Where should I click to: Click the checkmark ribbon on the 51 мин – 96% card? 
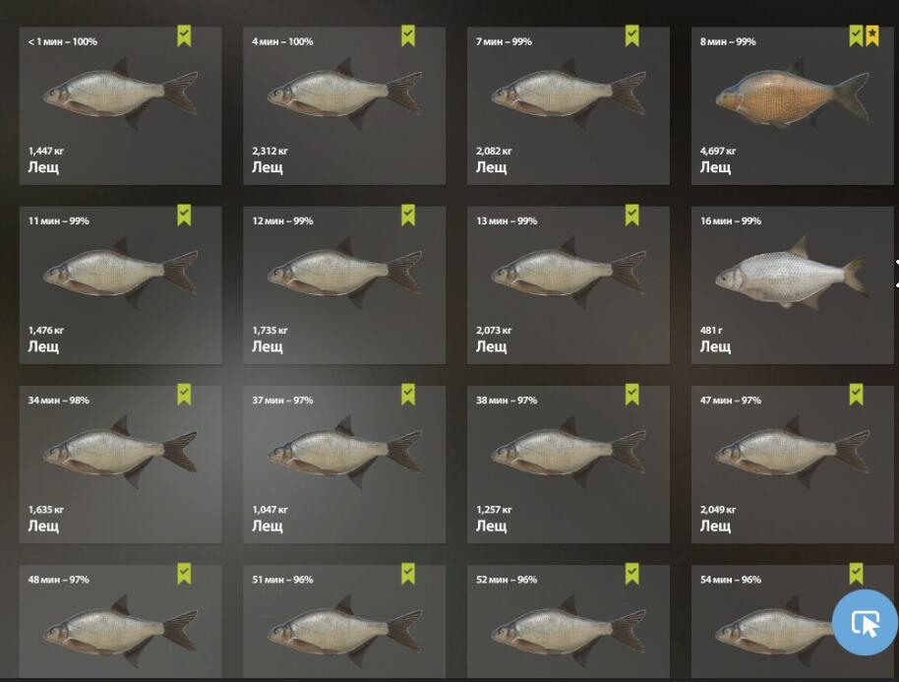coord(407,574)
